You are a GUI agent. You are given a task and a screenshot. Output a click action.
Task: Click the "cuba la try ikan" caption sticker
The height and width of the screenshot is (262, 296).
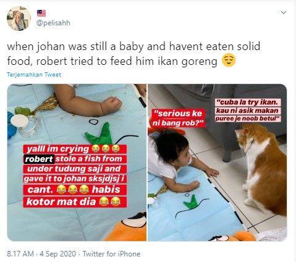point(248,111)
